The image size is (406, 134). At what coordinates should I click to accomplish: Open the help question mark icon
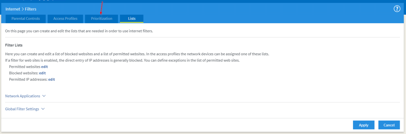[x=397, y=9]
